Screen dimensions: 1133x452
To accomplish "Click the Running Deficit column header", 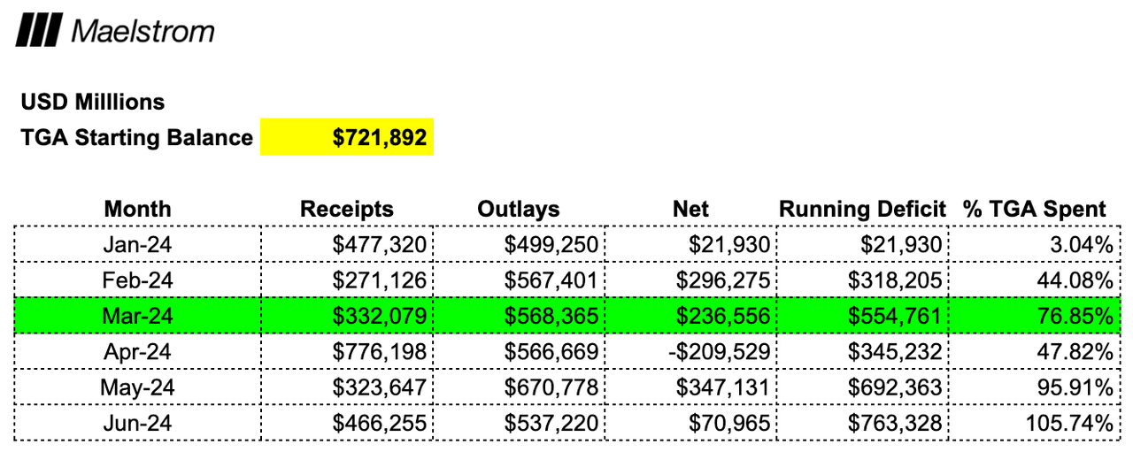I will [x=862, y=209].
